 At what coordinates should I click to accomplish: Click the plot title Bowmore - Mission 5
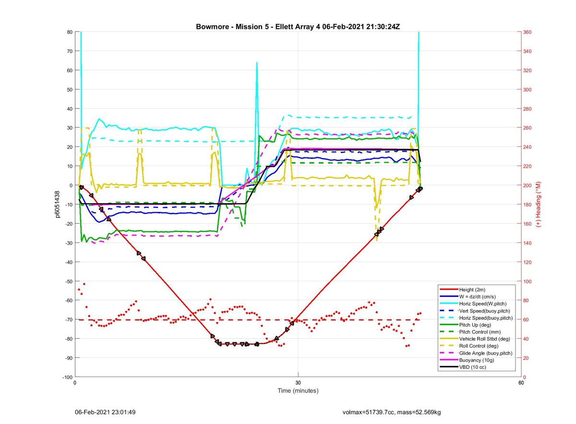(298, 26)
